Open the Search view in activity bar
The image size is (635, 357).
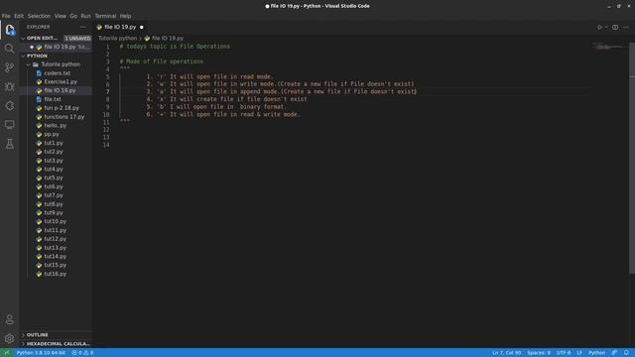pos(9,49)
